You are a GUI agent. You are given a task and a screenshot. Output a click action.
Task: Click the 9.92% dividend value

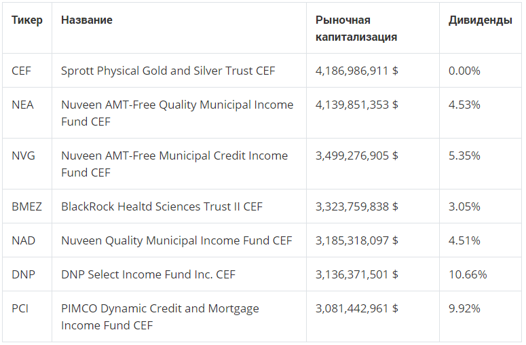coord(464,308)
